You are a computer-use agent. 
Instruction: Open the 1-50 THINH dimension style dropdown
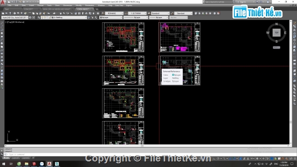[x=137, y=13]
